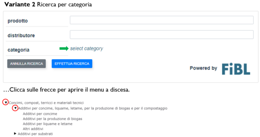This screenshot has width=260, height=137.
Task: Click the green arrow next to categoria
Action: [x=64, y=48]
